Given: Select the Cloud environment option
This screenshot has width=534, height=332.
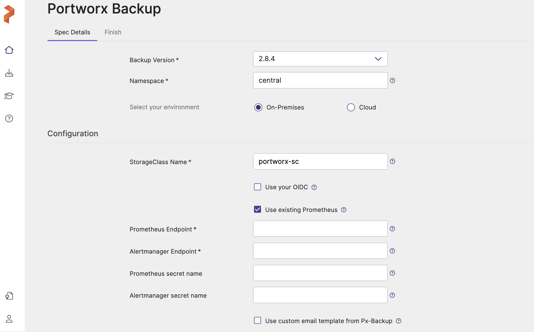Looking at the screenshot, I should click(351, 107).
